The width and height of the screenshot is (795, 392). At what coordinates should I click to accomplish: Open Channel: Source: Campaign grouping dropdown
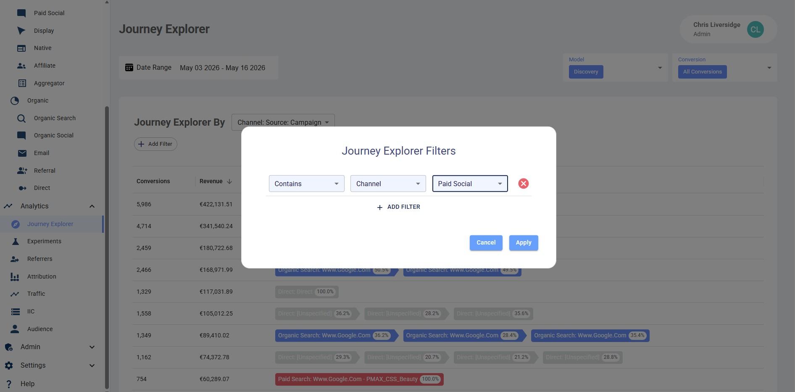point(283,122)
